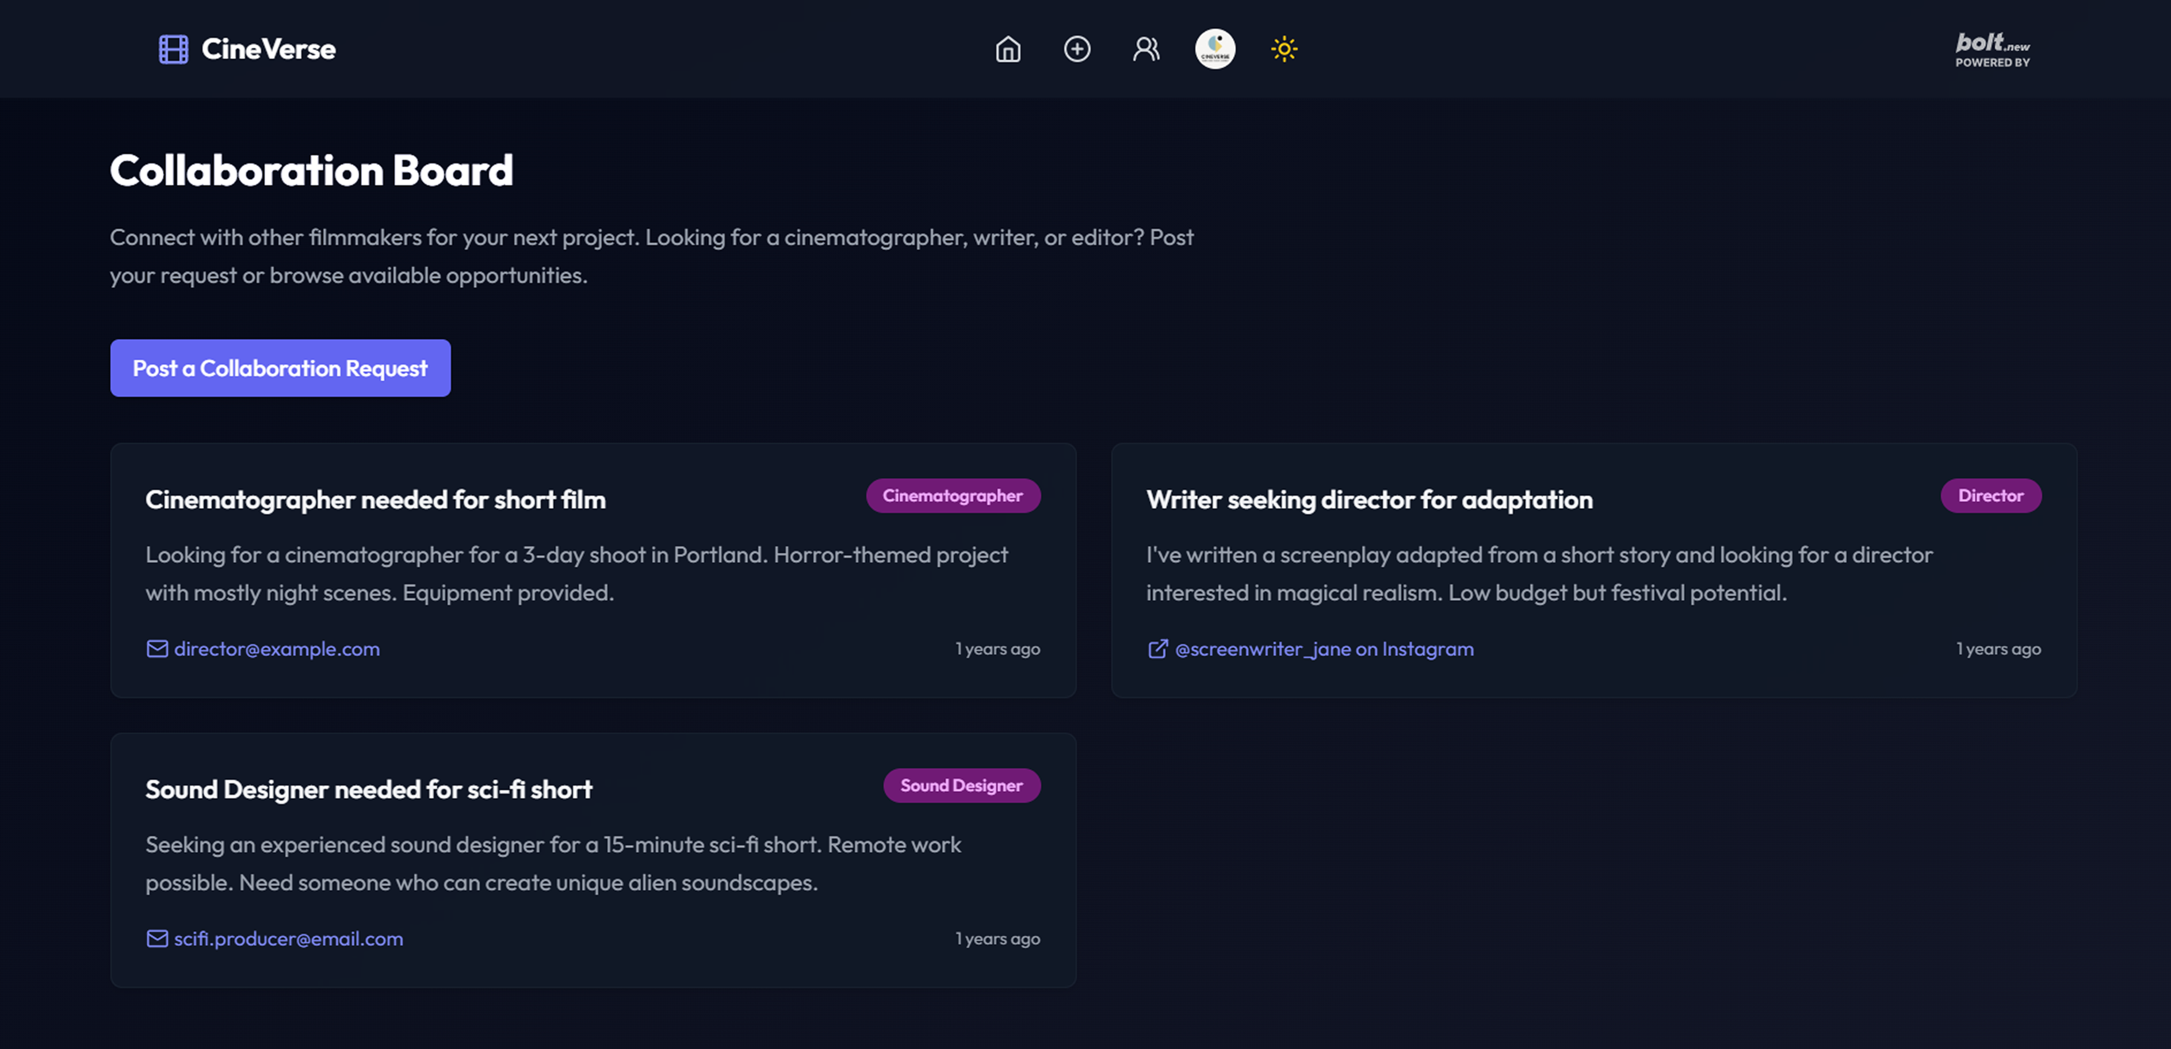The image size is (2171, 1049).
Task: Click the CineVerse film logo icon
Action: [174, 49]
